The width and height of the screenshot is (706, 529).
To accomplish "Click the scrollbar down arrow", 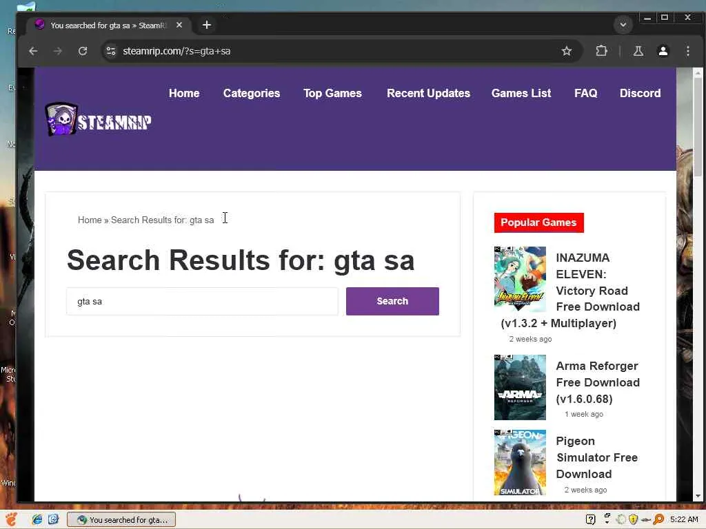I will pyautogui.click(x=698, y=496).
